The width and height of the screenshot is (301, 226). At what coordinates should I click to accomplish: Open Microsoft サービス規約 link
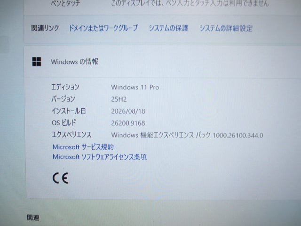pyautogui.click(x=83, y=147)
